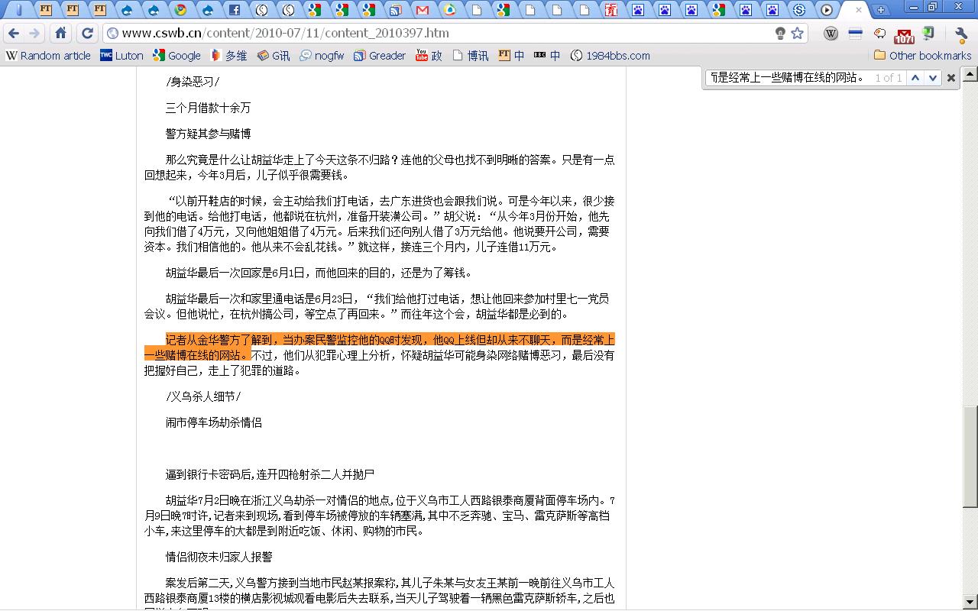Click the orange highlighted search match text
The height and width of the screenshot is (611, 978).
[380, 348]
